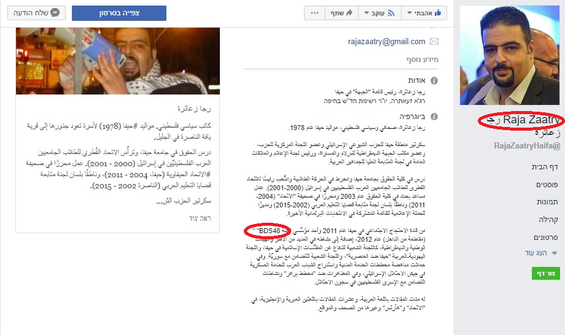Click the green צור דף button
565x335 pixels.
click(x=545, y=274)
